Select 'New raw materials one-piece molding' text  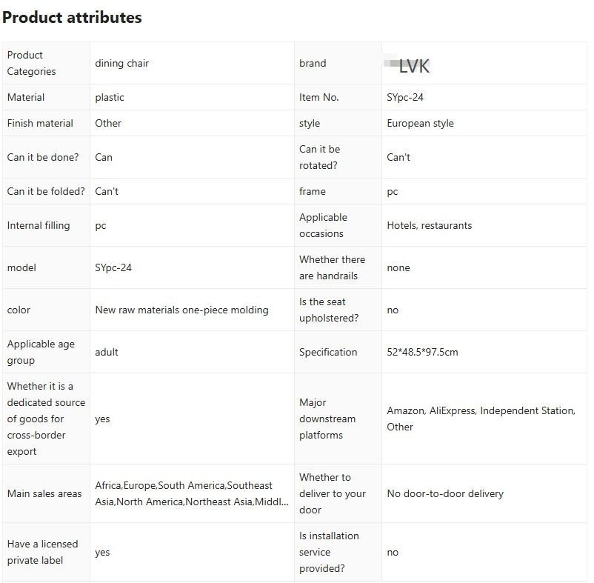[181, 310]
